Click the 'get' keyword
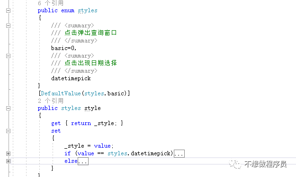The height and width of the screenshot is (177, 296). (x=56, y=123)
